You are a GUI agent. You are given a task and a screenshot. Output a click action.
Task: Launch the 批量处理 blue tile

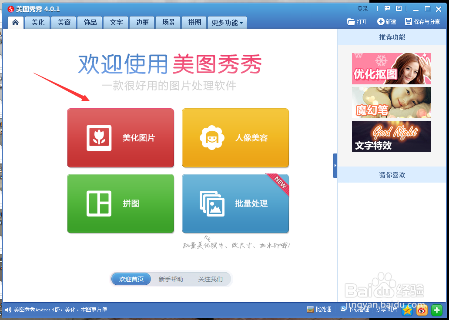pos(235,203)
